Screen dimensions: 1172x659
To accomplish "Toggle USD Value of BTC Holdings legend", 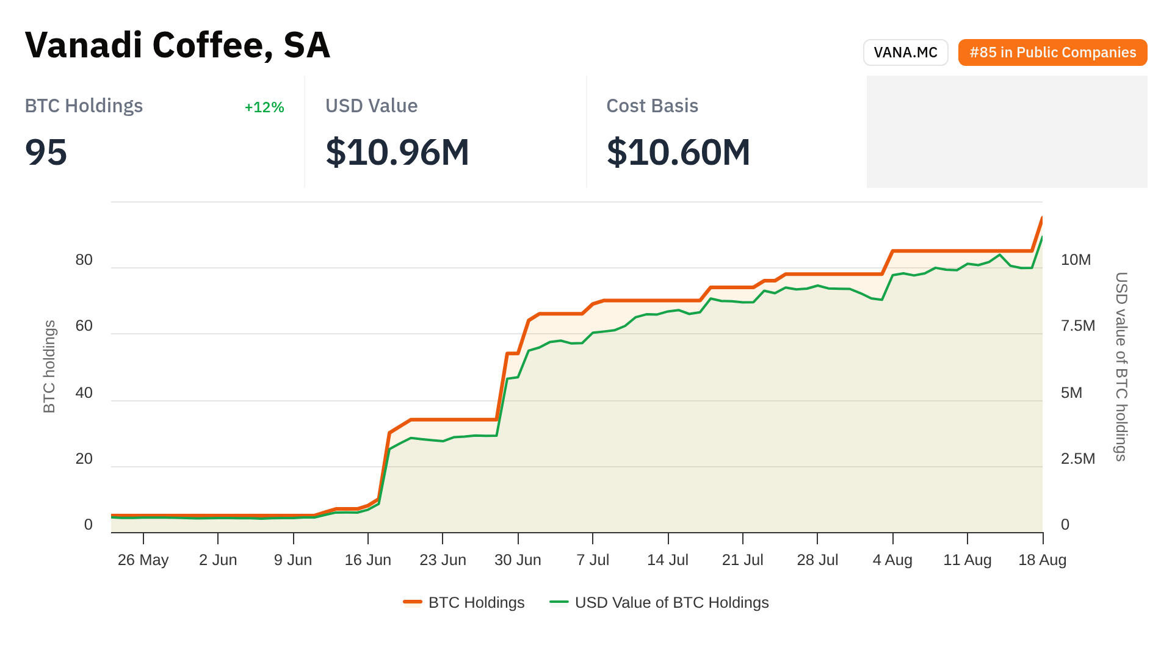I will click(671, 603).
